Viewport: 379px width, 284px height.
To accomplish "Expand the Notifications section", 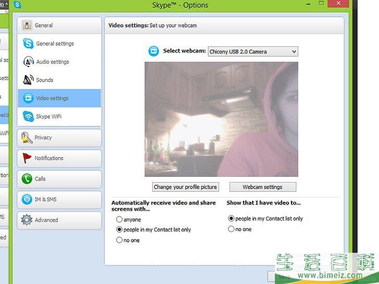I will pyautogui.click(x=59, y=159).
